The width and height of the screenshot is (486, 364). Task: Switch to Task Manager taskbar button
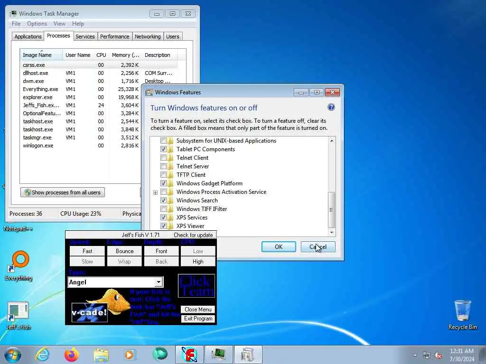[218, 355]
